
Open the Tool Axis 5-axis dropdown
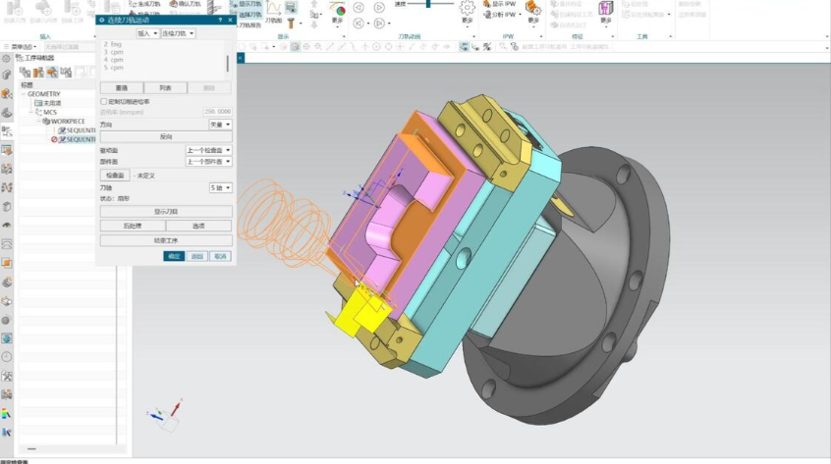click(x=220, y=187)
